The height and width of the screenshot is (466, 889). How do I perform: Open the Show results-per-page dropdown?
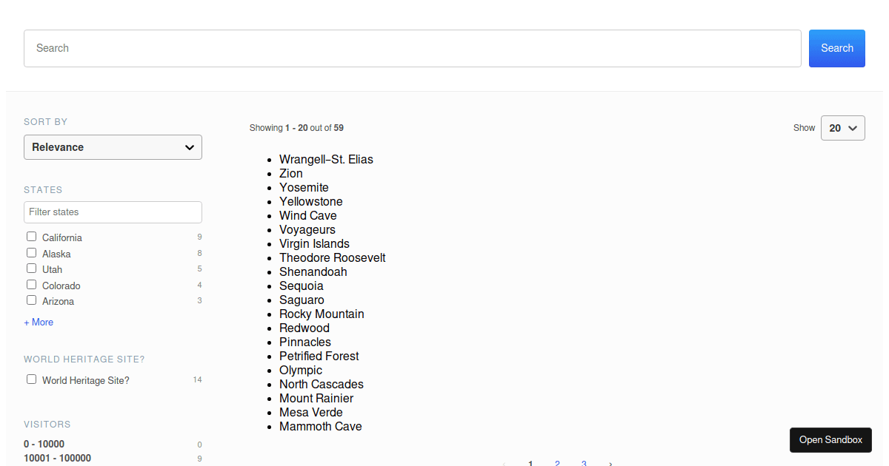(x=842, y=127)
